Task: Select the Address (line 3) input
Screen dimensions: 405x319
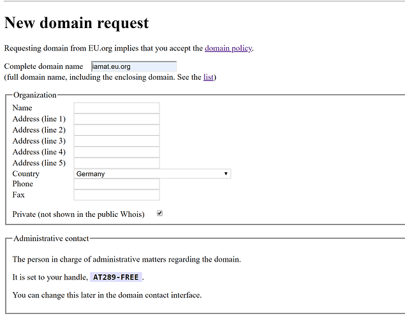Action: pos(117,140)
